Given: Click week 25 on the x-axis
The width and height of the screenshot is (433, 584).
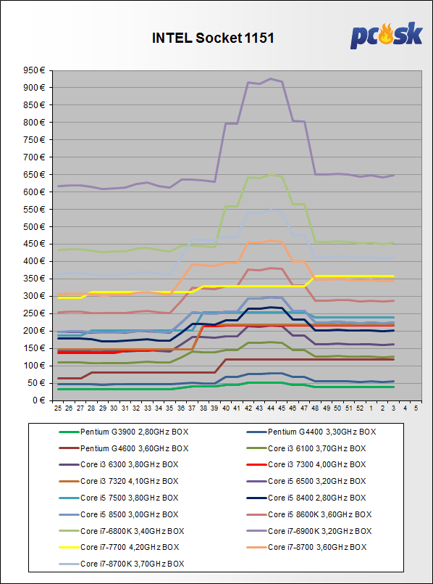Looking at the screenshot, I should pyautogui.click(x=58, y=408).
